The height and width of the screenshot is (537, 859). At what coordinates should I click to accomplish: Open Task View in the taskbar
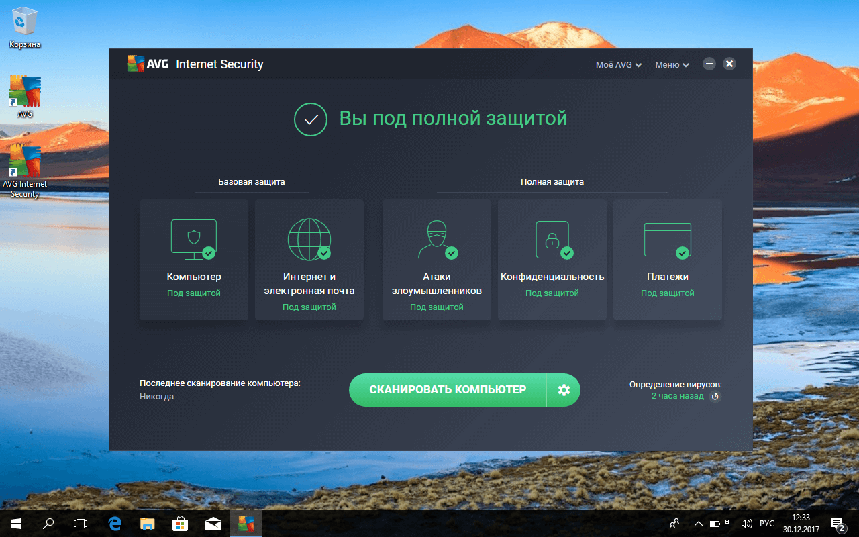tap(81, 524)
